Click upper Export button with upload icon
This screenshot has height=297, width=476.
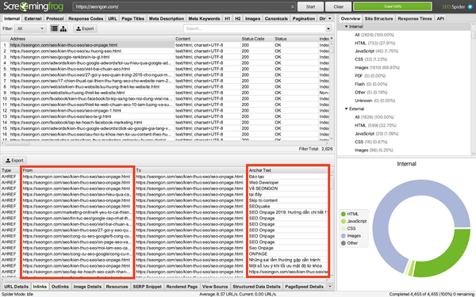(x=85, y=29)
